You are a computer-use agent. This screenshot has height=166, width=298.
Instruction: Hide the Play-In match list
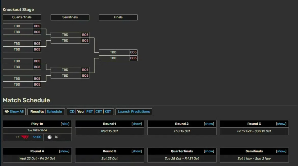[x=65, y=124]
